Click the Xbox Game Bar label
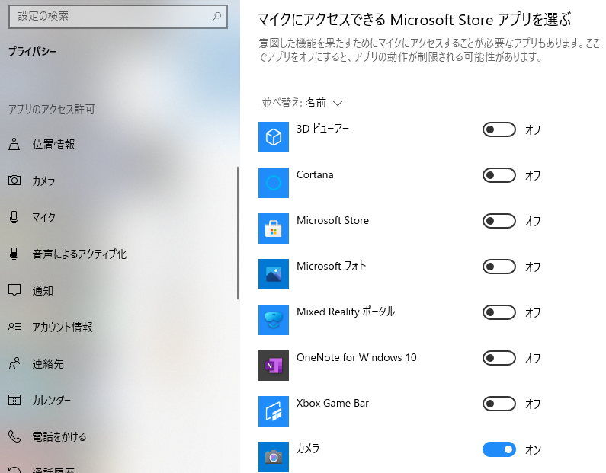This screenshot has width=606, height=473. (332, 403)
